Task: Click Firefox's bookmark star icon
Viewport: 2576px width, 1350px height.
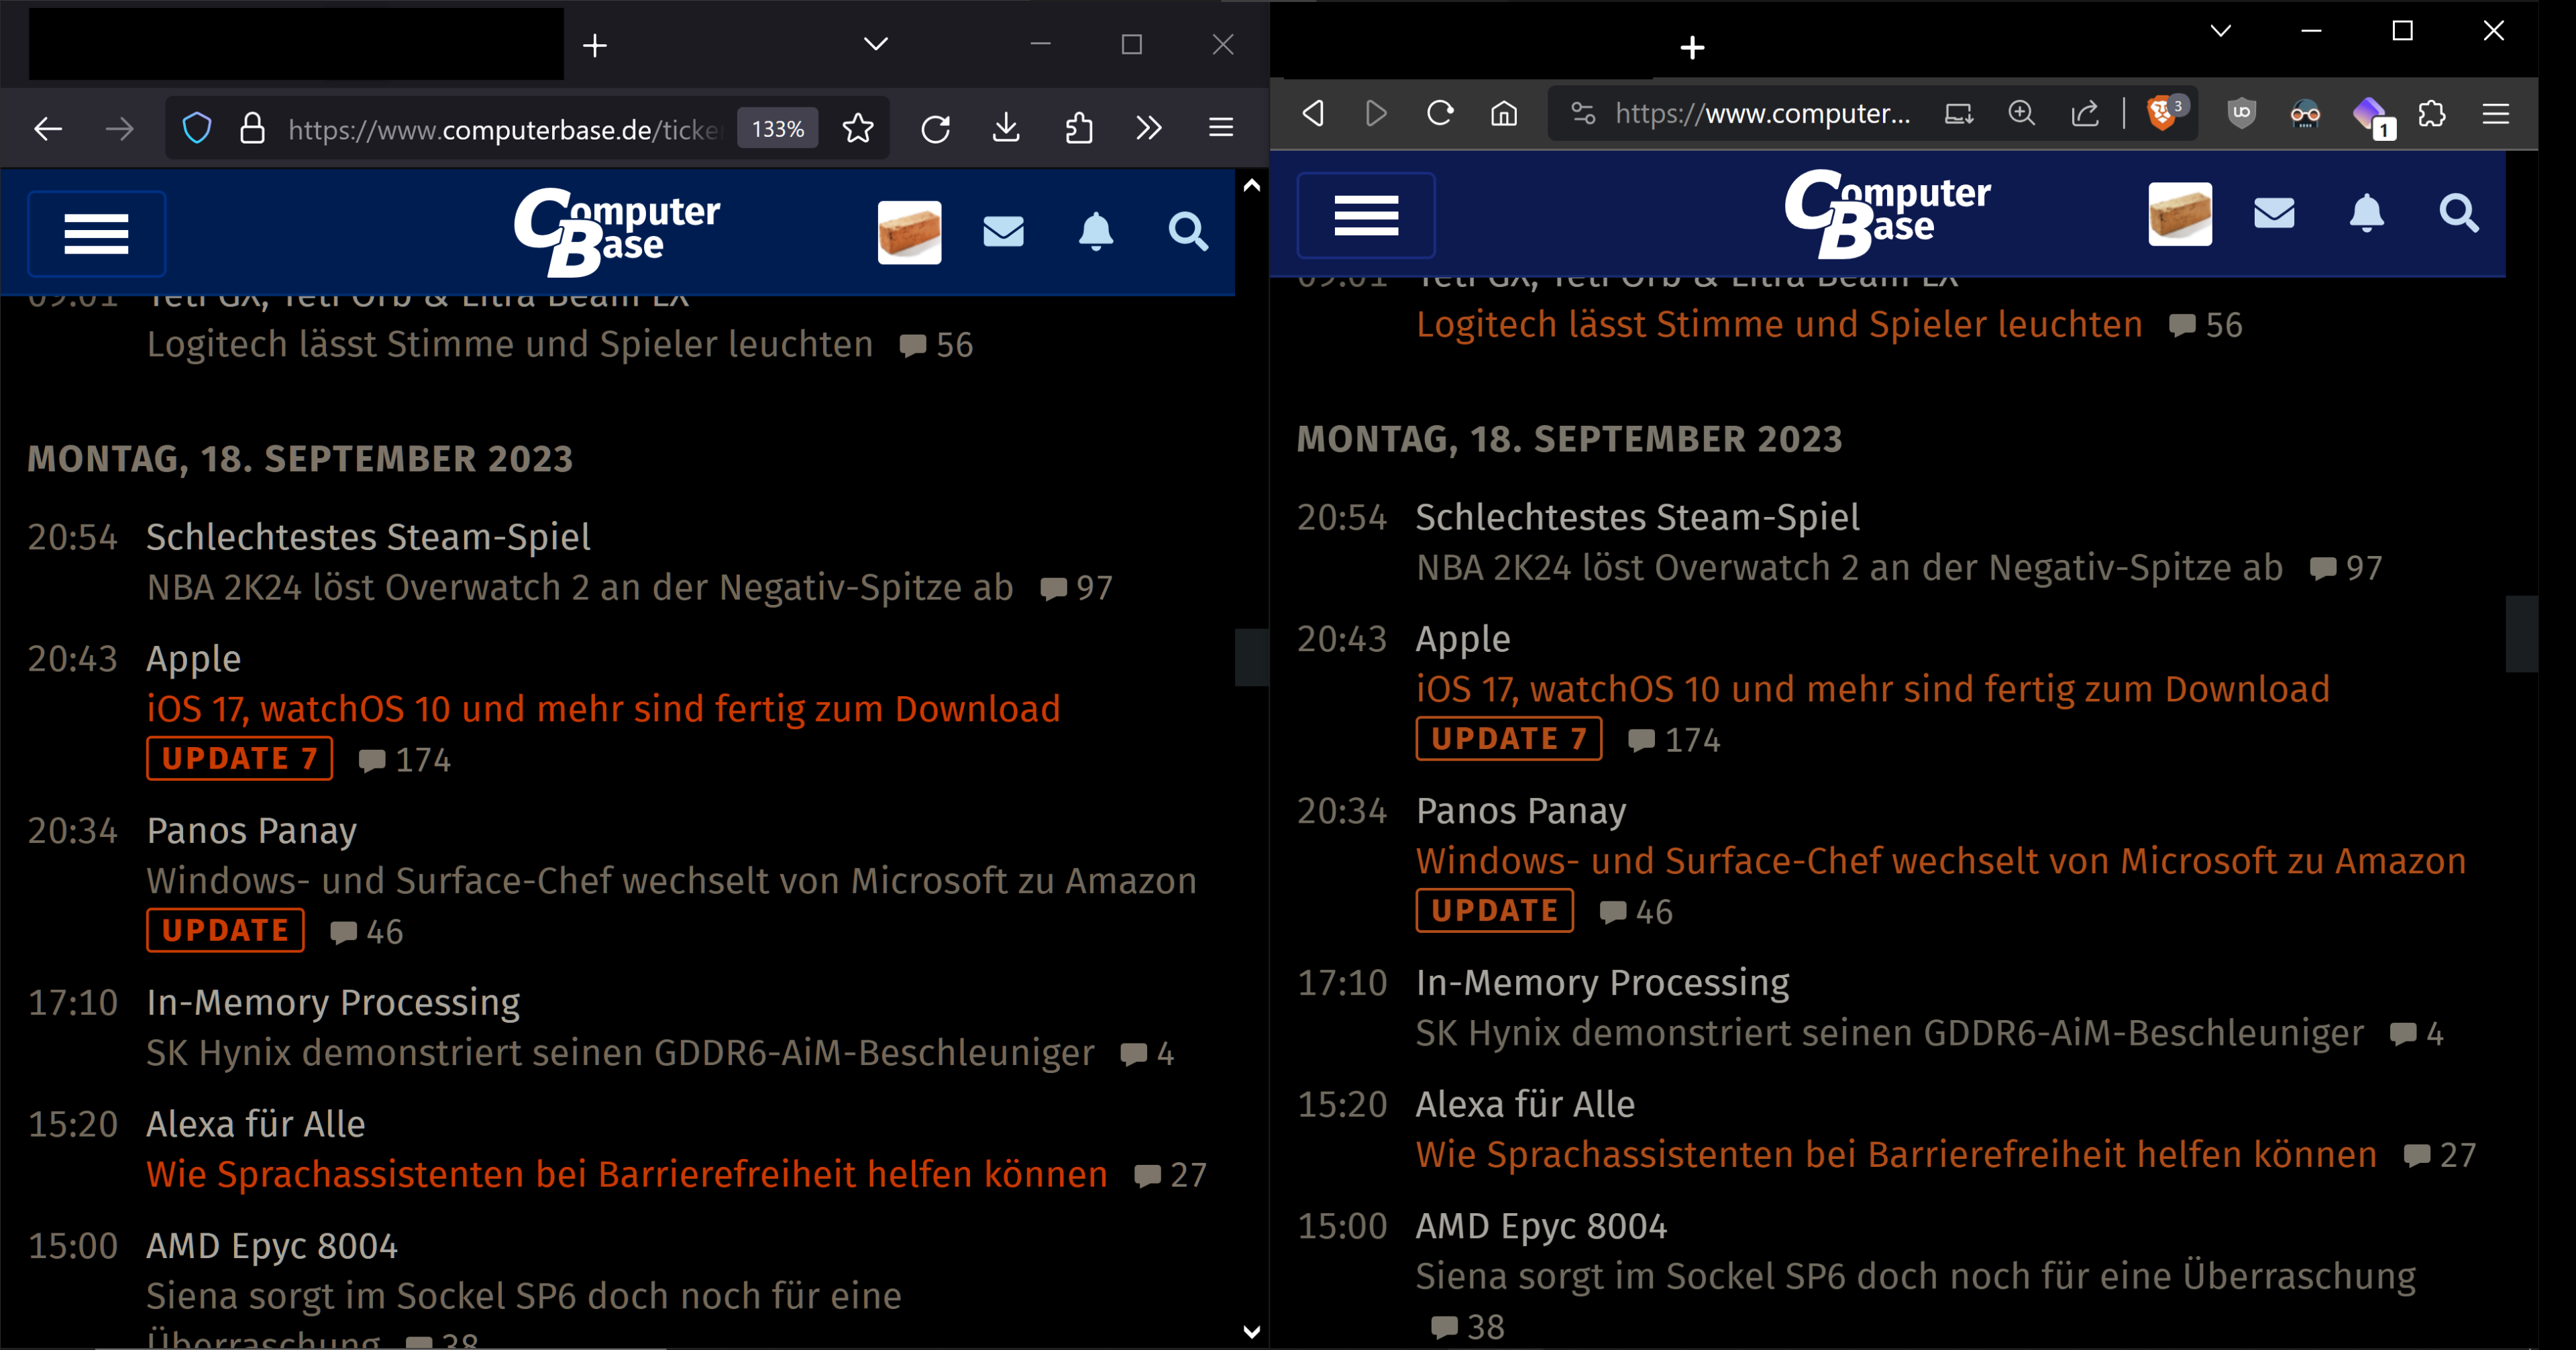Action: pos(857,129)
